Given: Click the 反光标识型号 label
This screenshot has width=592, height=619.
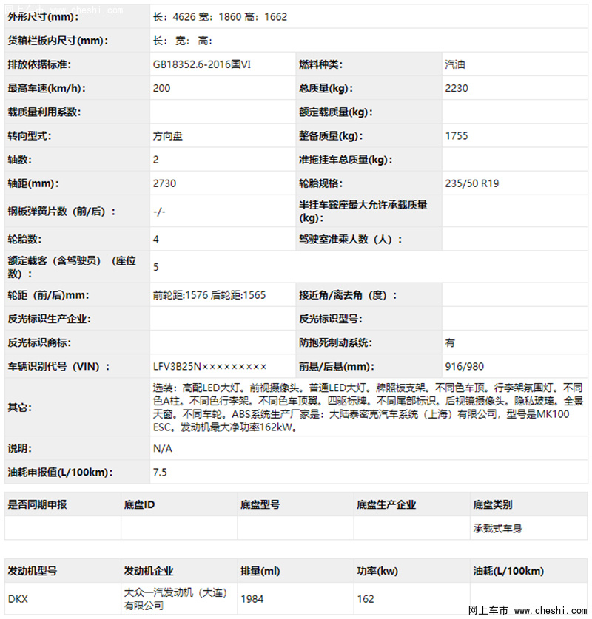Looking at the screenshot, I should coord(331,319).
